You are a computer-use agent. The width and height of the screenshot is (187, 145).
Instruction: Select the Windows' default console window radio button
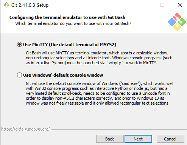19,75
